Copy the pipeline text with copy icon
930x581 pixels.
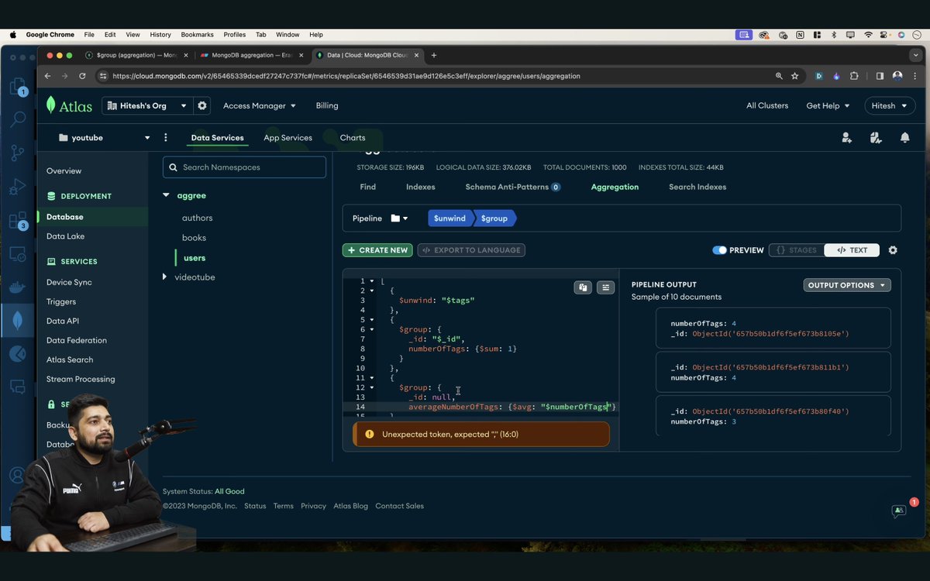click(x=582, y=287)
